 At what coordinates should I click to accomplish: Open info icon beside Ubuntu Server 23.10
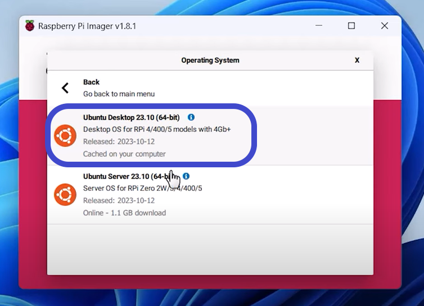[186, 176]
